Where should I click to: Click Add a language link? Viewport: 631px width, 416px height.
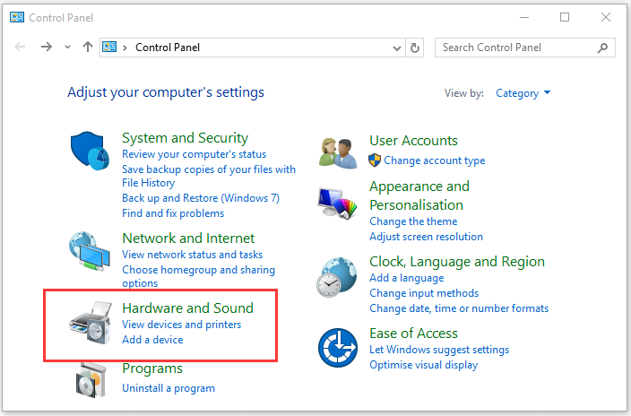click(406, 278)
